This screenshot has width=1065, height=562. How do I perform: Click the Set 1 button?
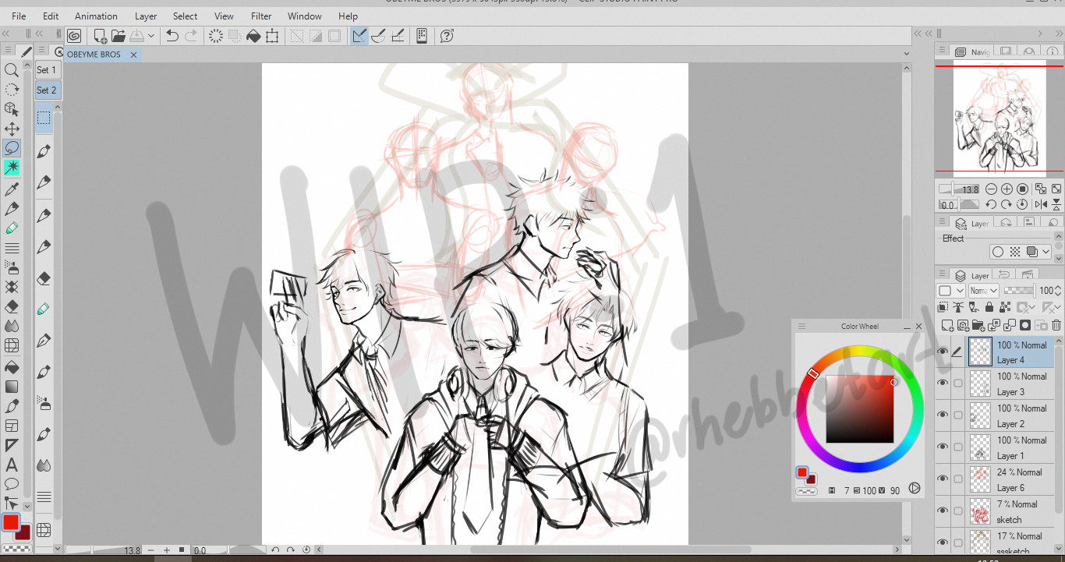tap(47, 70)
